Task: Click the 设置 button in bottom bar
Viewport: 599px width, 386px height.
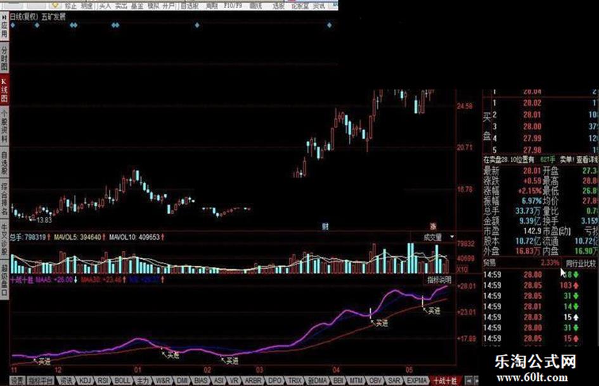Action: [17, 381]
